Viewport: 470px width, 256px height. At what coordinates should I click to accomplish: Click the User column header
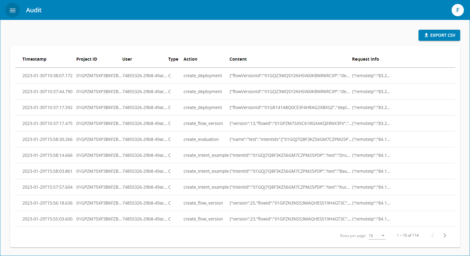tap(127, 59)
